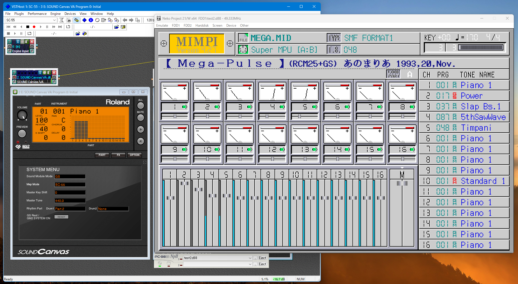
Task: Click the TYPE icon beside SMF FORMAT1
Action: click(x=334, y=38)
